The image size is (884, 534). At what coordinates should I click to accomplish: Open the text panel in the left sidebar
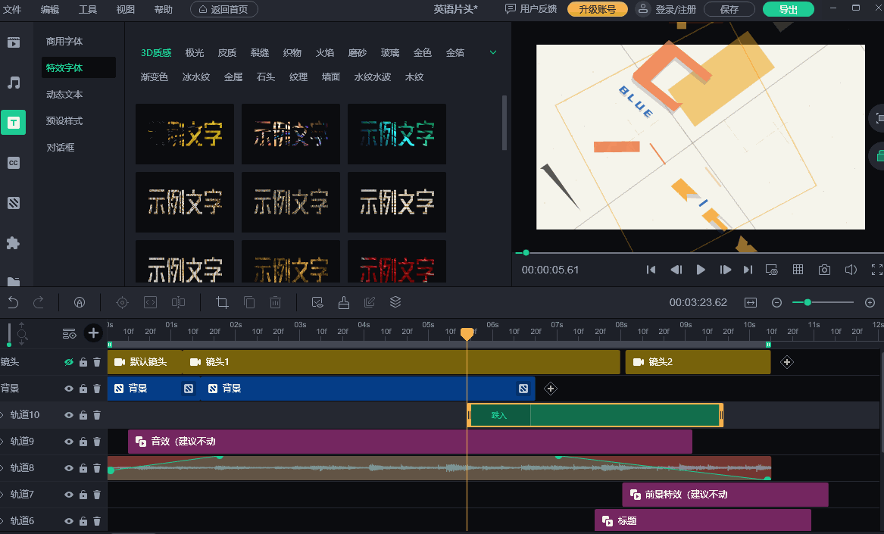[14, 122]
